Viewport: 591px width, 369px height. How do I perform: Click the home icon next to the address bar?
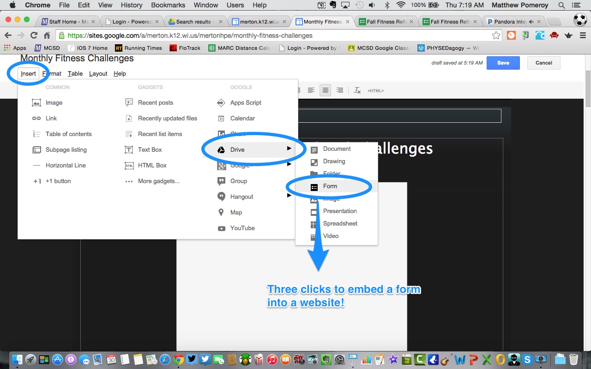coord(46,35)
